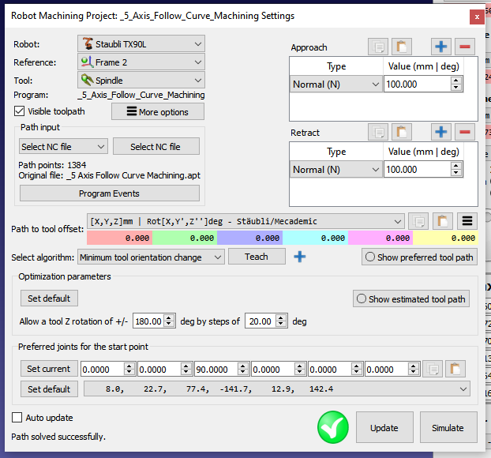Click the blue Z offset field
The image size is (491, 458).
tap(250, 238)
